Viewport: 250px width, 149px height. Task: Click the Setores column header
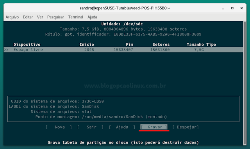coord(161,45)
